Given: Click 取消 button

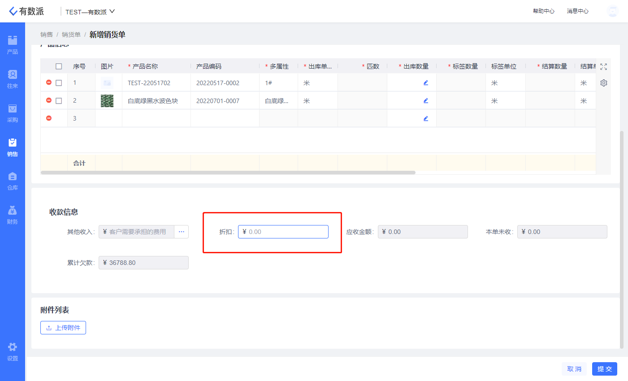Looking at the screenshot, I should [574, 369].
